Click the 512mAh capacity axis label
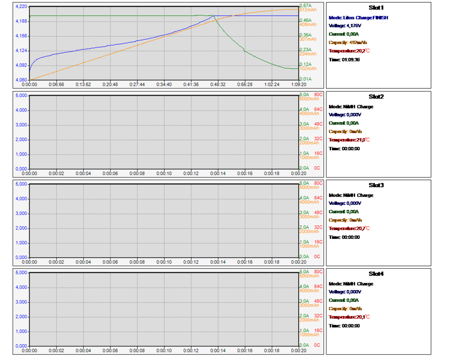The width and height of the screenshot is (467, 361). click(x=308, y=10)
